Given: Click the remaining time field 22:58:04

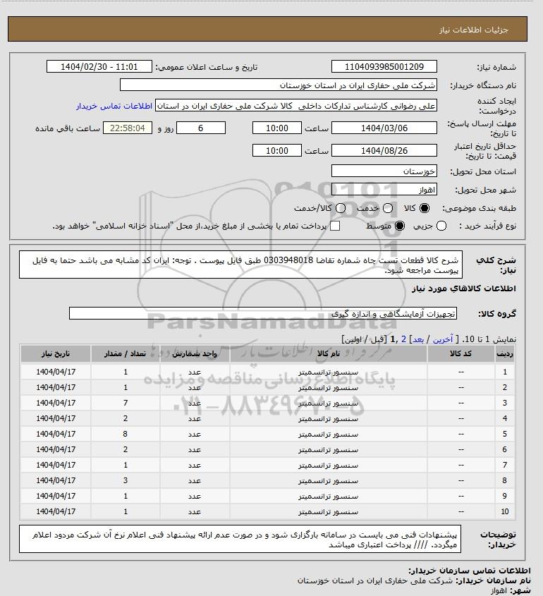Looking at the screenshot, I should point(128,128).
